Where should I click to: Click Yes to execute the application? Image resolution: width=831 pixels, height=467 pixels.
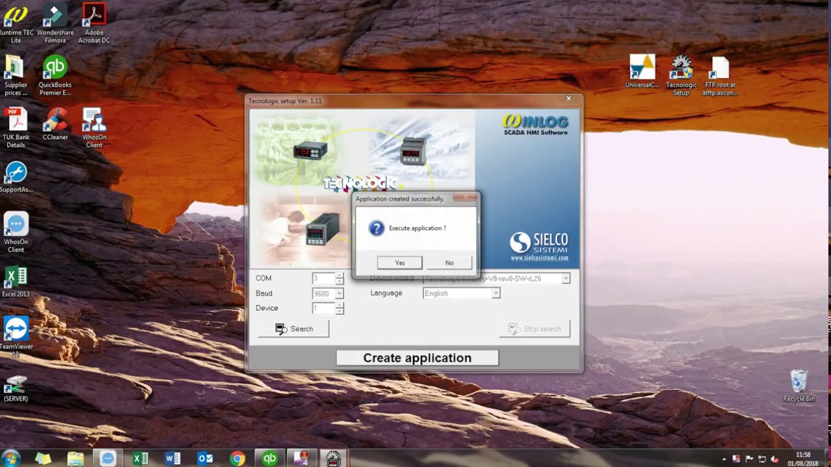399,263
